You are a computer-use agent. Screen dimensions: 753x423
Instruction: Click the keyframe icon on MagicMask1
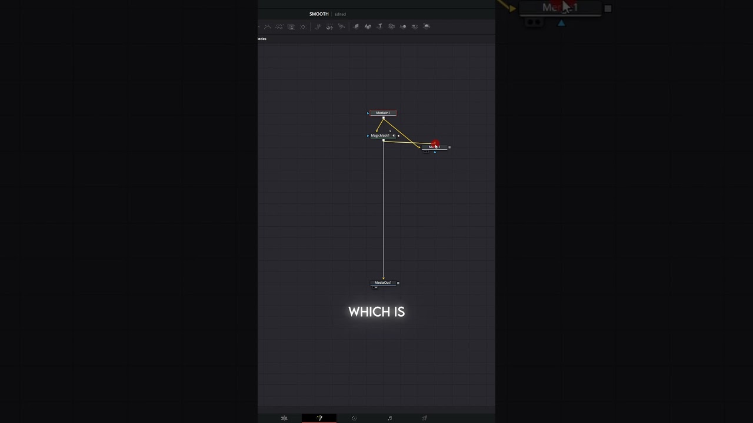[x=394, y=136]
